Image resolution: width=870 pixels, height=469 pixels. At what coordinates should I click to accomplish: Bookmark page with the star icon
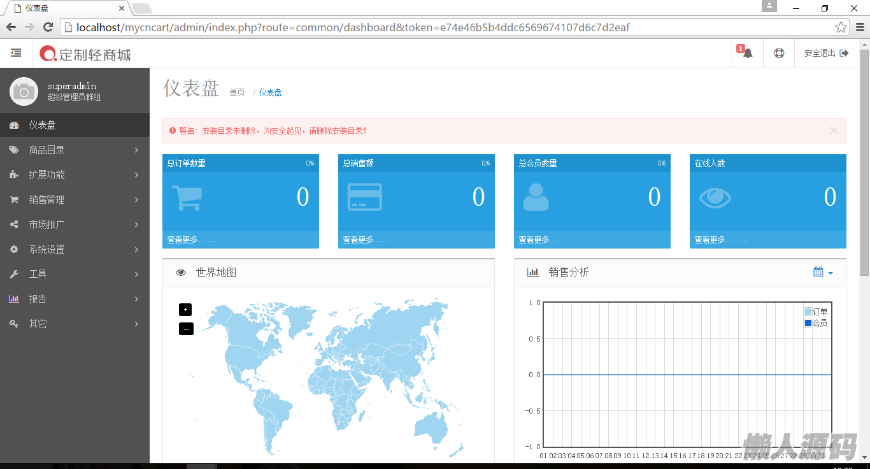point(841,27)
